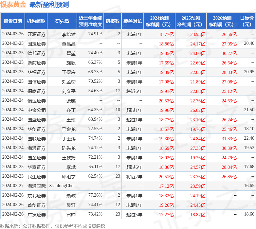Screen dimensions: 256x229
Task: Click analyst name 马金龙
Action: [x=69, y=129]
